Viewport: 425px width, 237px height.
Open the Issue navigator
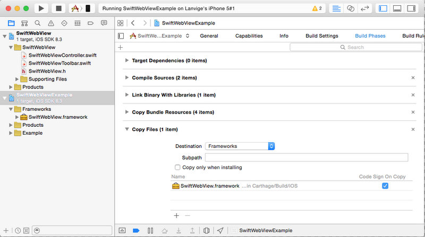51,23
